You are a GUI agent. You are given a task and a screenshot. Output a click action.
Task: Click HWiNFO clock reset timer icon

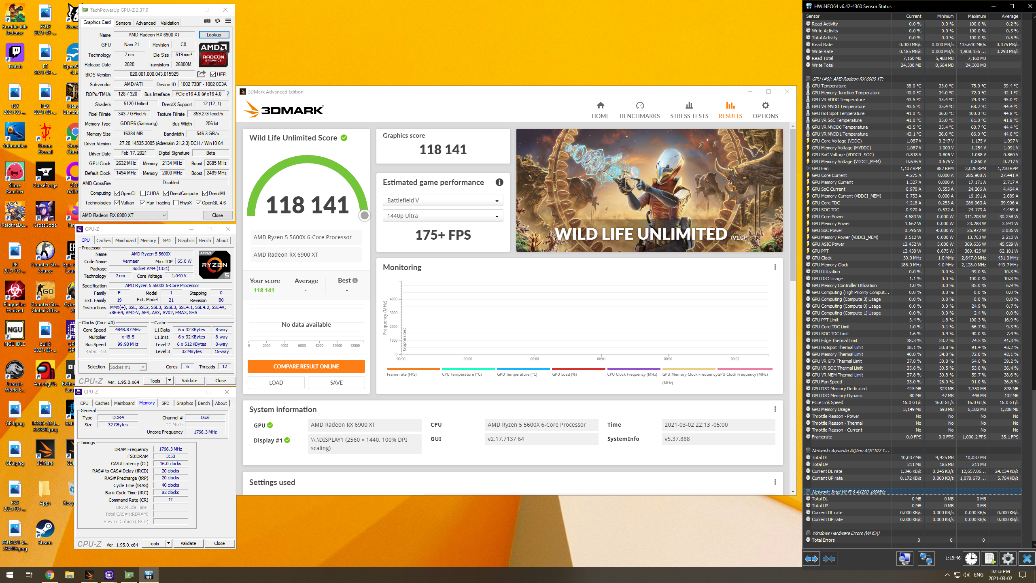pyautogui.click(x=971, y=559)
